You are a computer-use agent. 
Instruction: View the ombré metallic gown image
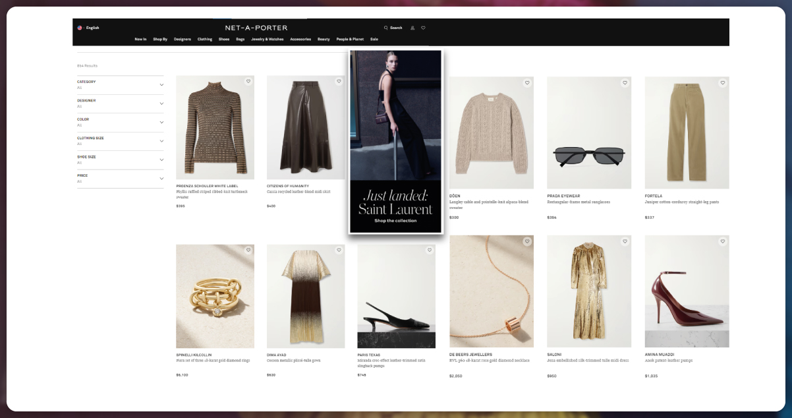306,296
